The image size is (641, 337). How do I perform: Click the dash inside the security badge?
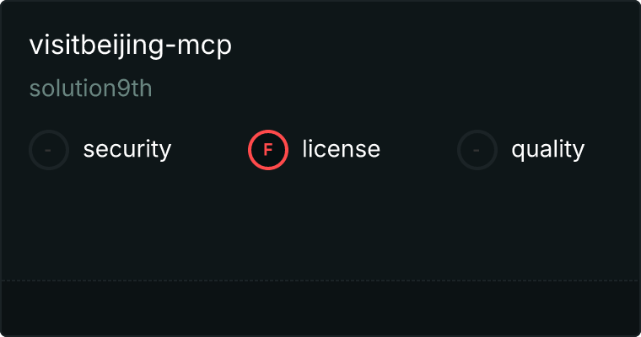coord(48,150)
